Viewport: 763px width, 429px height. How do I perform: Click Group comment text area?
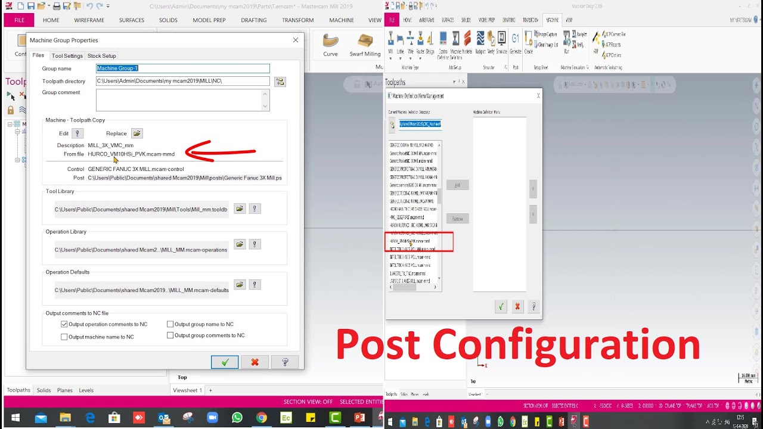pyautogui.click(x=183, y=100)
